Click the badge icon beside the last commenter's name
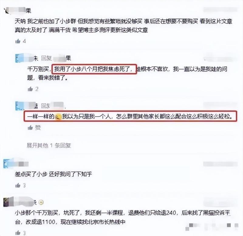 [41, 202]
